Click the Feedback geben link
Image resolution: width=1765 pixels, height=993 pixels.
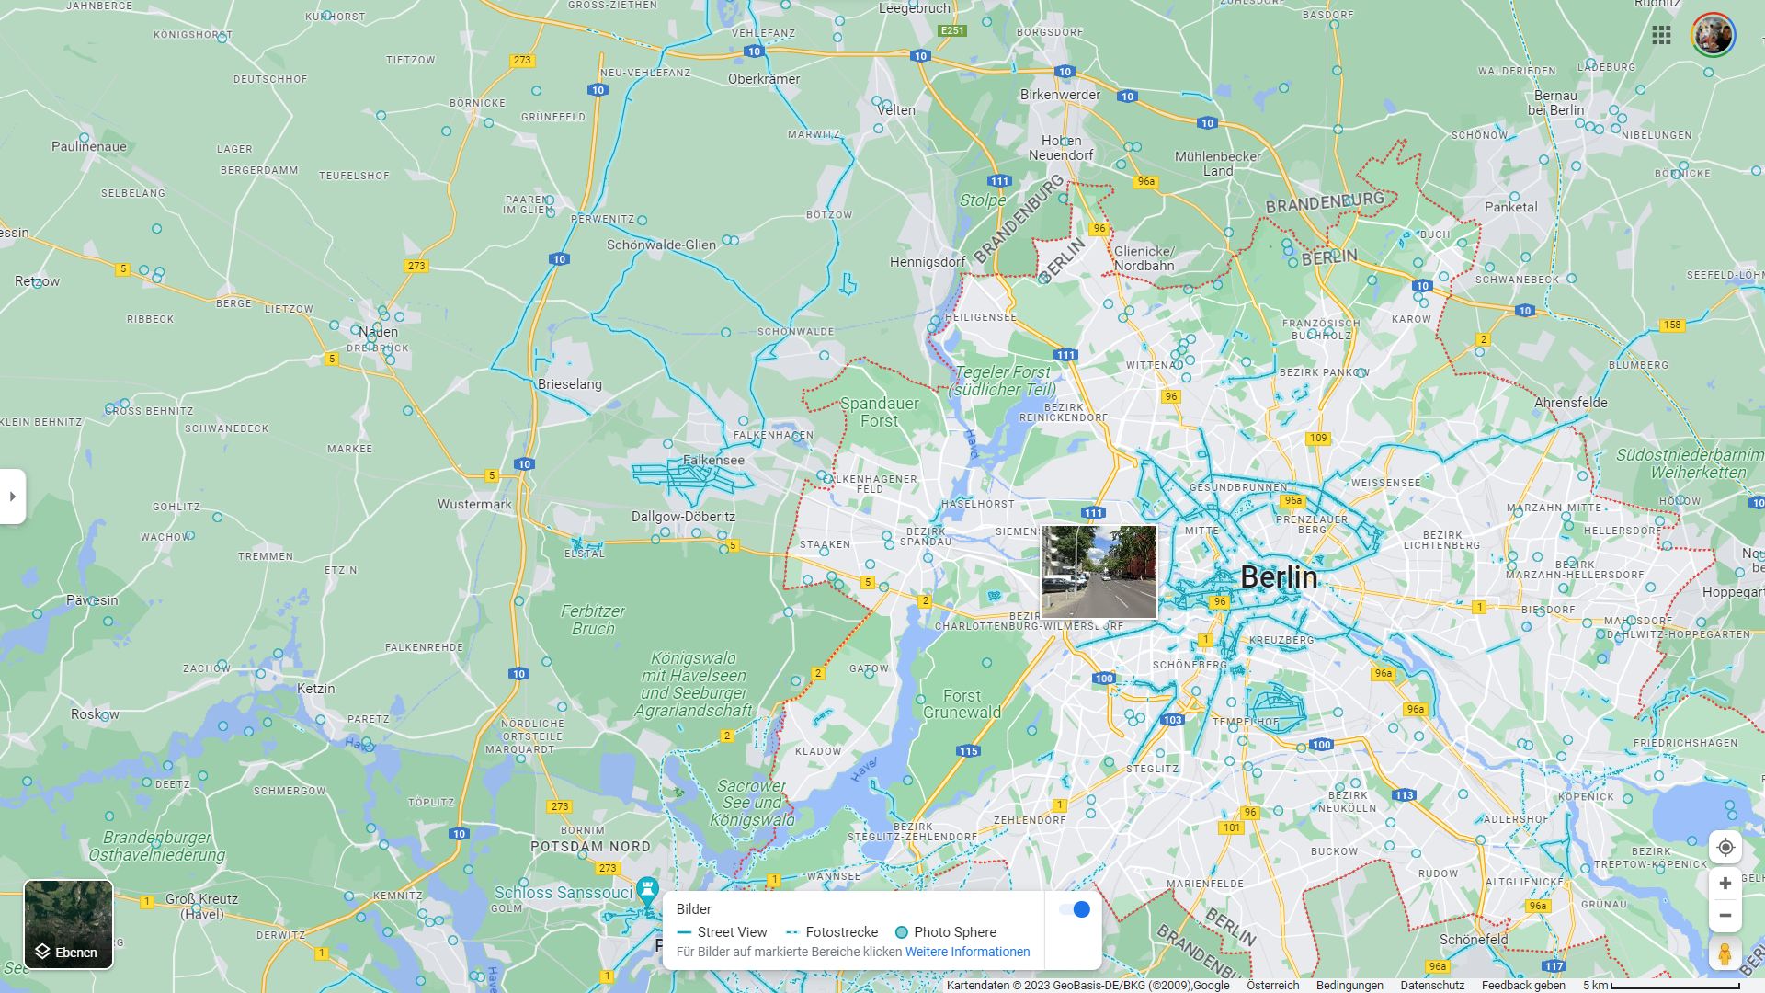(1523, 985)
